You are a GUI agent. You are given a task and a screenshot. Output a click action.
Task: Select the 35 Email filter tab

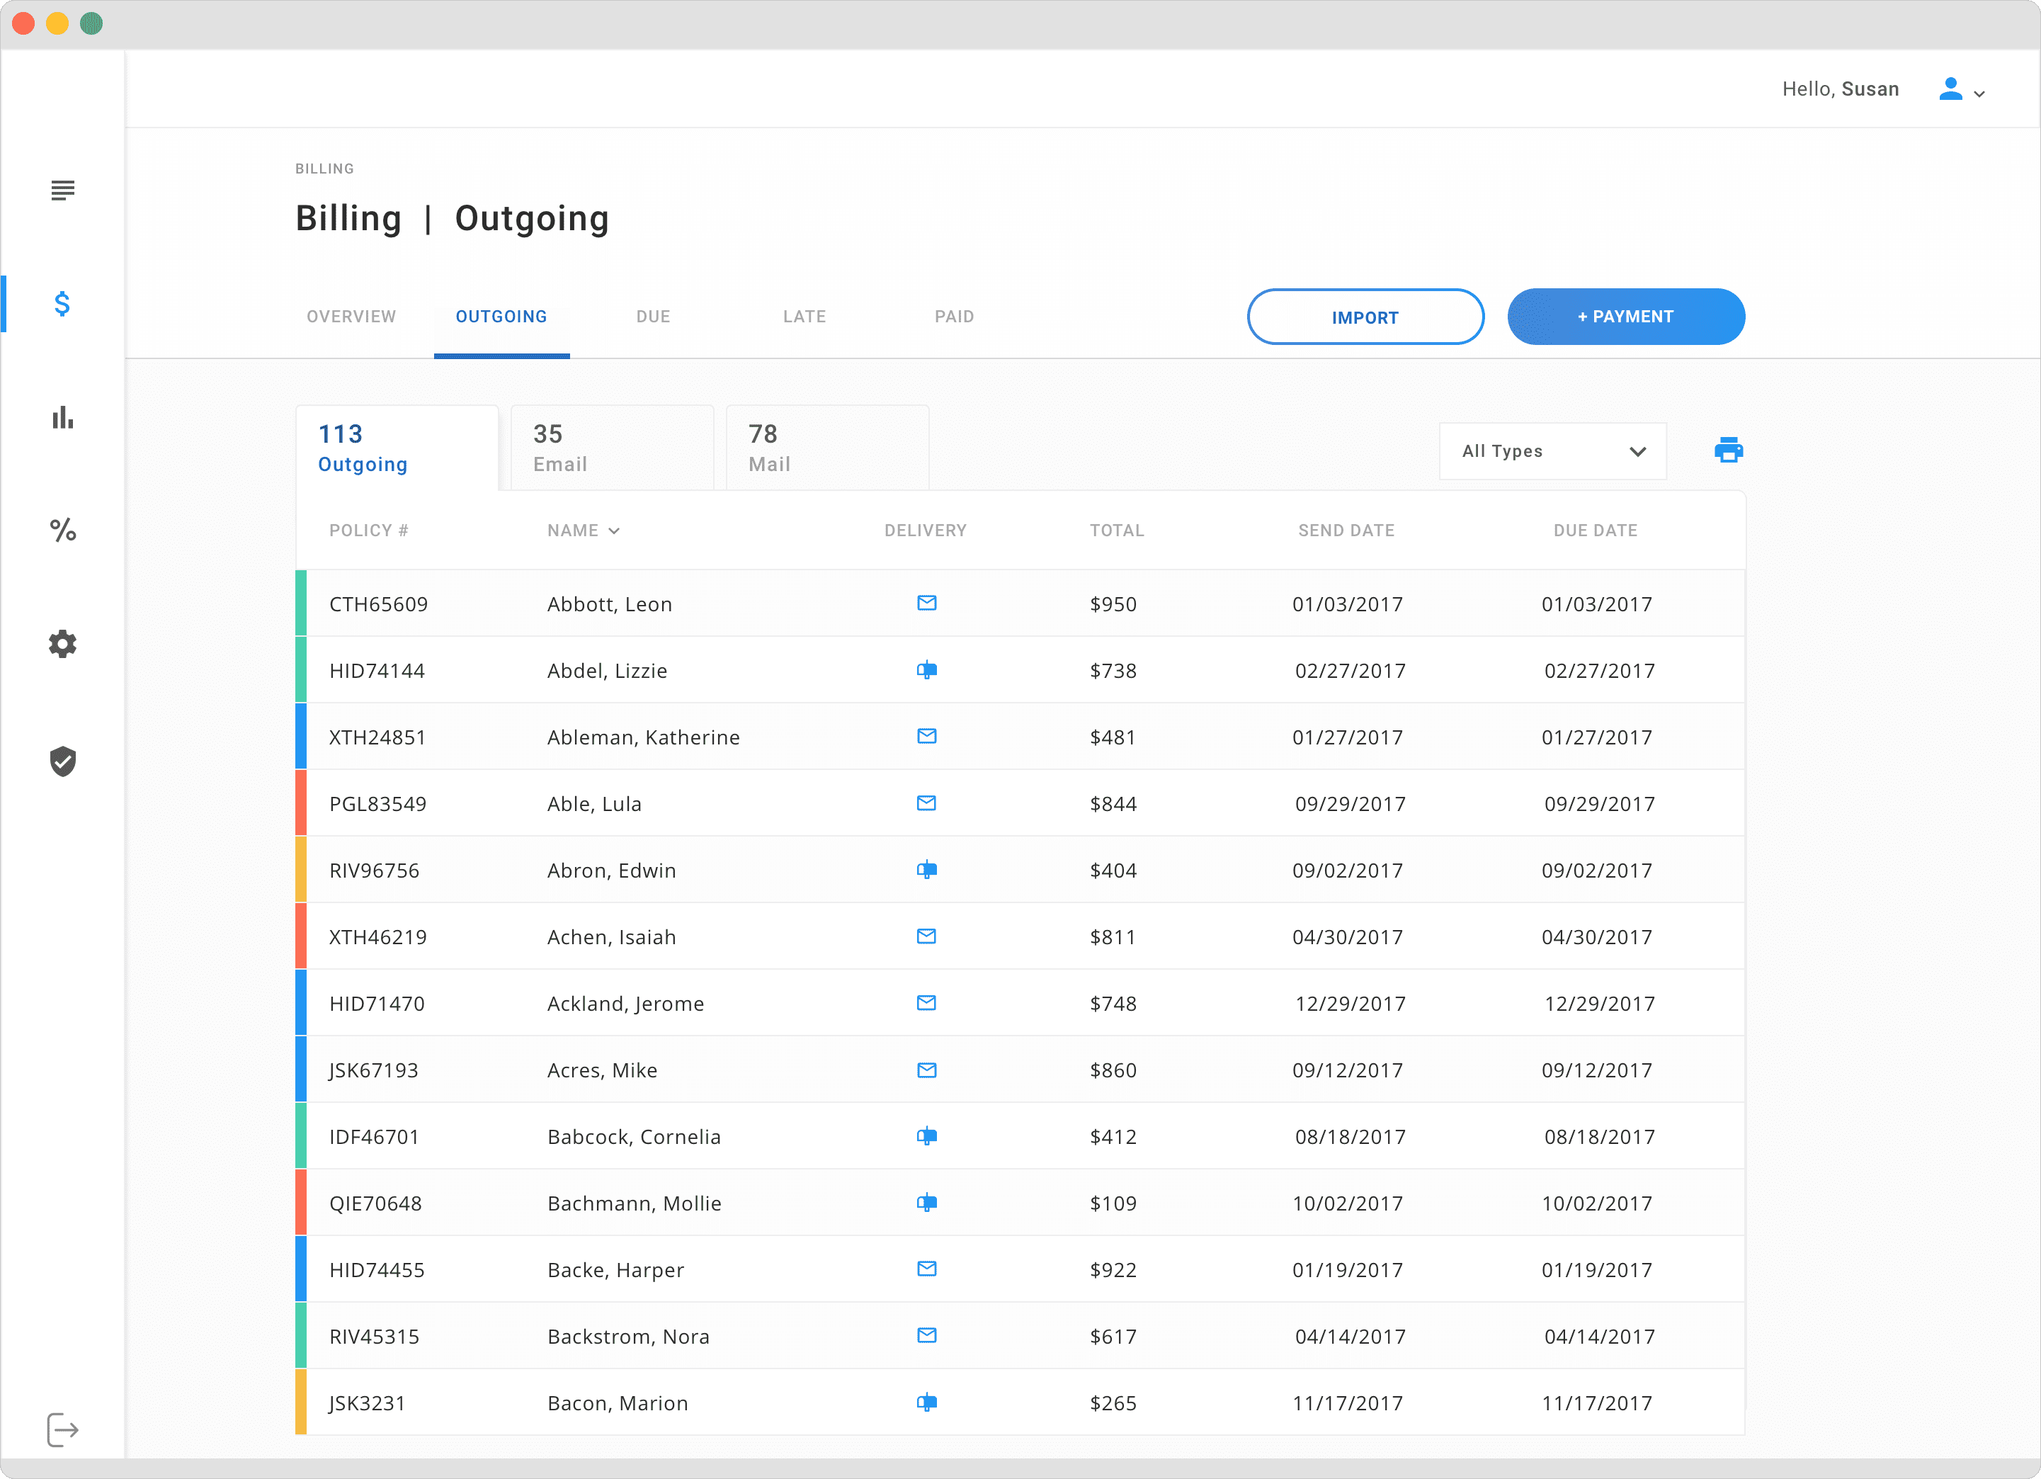click(x=612, y=448)
